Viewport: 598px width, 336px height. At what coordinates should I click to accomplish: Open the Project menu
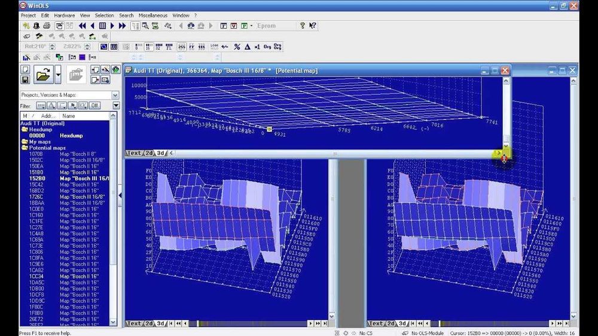(x=28, y=16)
